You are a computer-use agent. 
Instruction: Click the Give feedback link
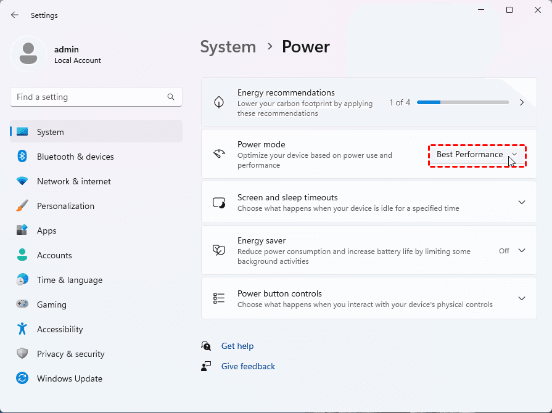point(248,367)
